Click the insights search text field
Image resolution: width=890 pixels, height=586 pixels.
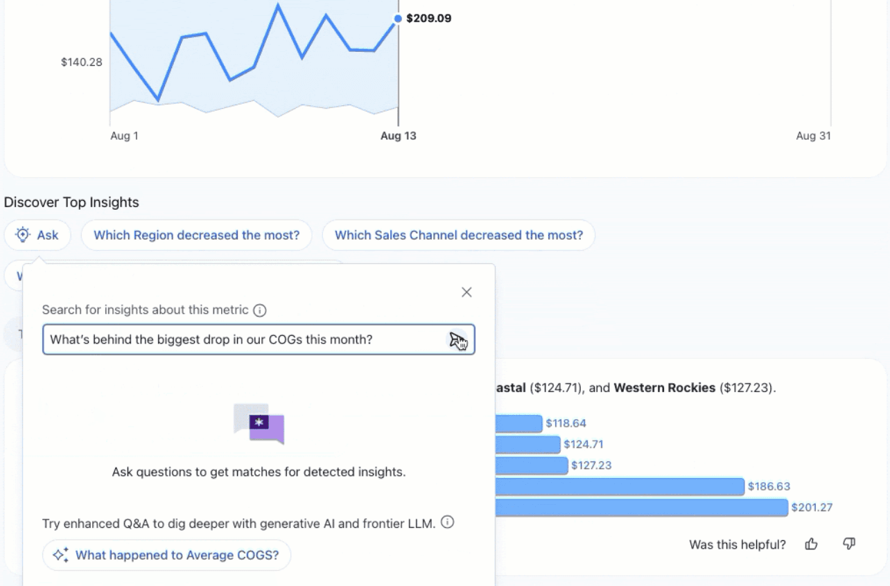coord(243,340)
